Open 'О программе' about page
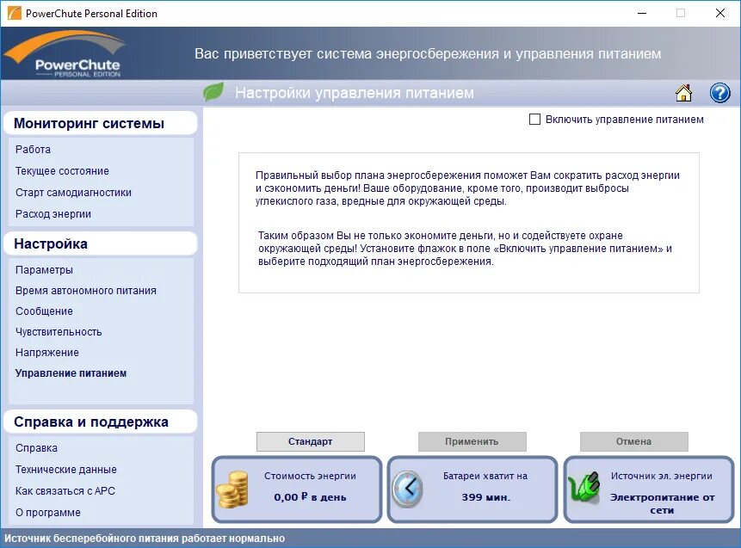The image size is (741, 548). tap(47, 513)
